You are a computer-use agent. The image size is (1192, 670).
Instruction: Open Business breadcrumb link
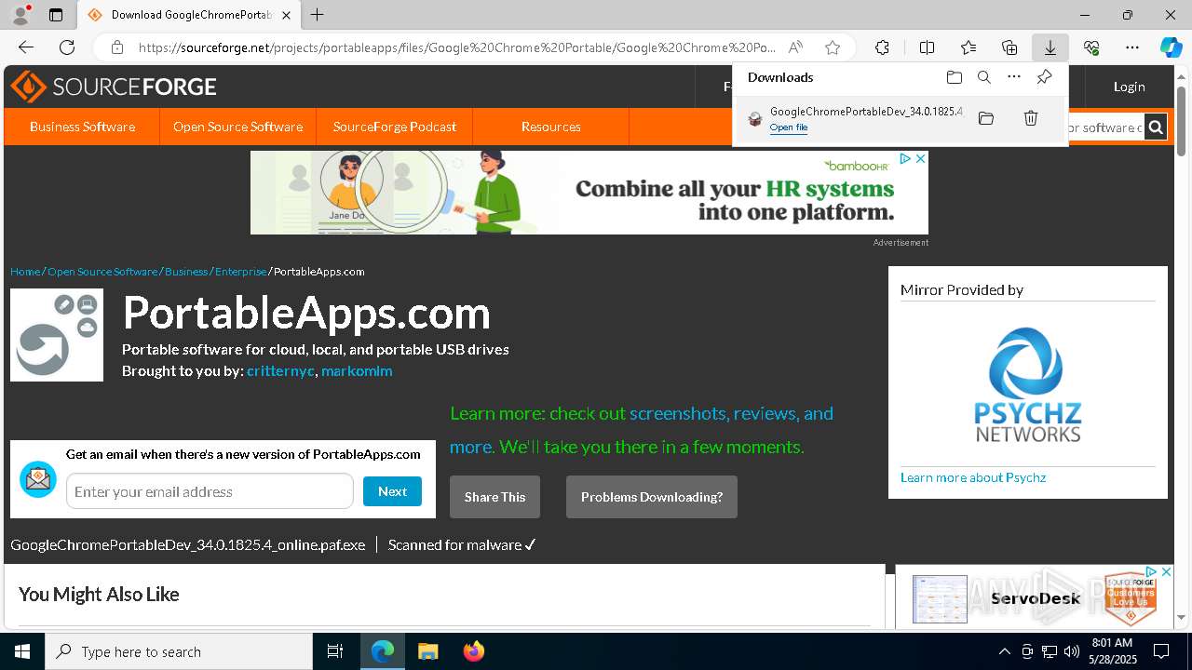[x=186, y=272]
